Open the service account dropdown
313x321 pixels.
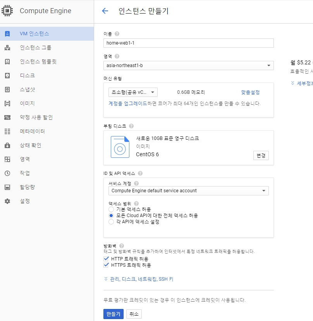pyautogui.click(x=188, y=191)
